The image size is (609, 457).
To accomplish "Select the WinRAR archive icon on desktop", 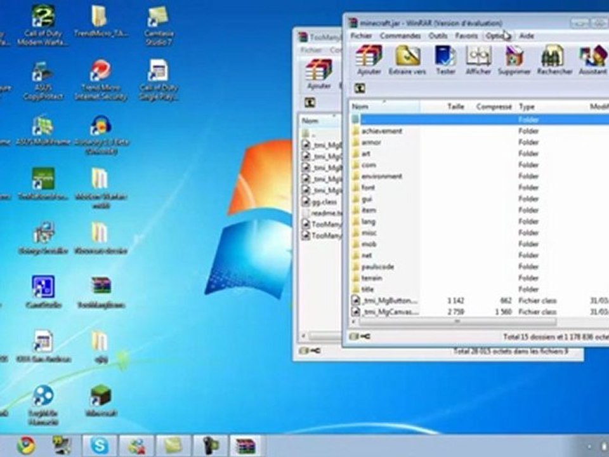I will 101,291.
